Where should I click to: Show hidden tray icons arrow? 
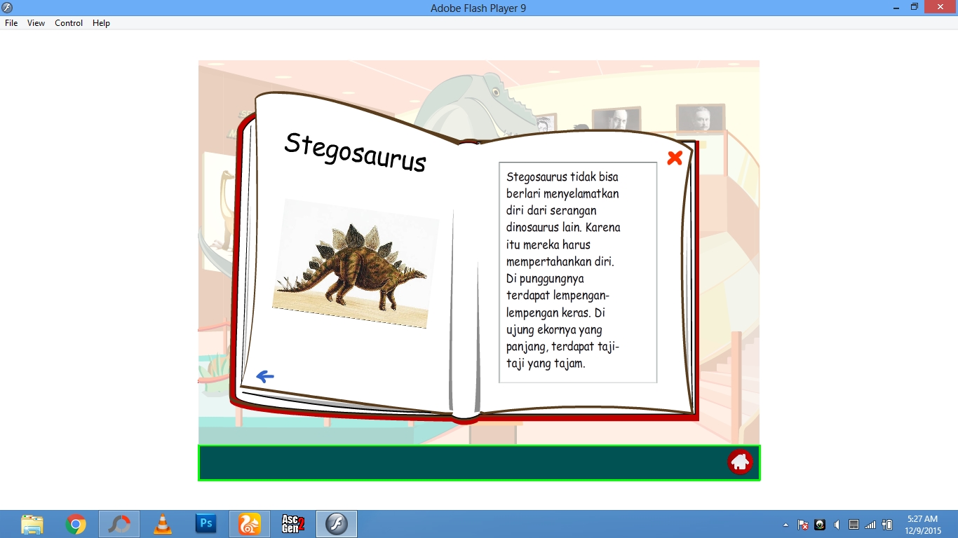coord(785,525)
